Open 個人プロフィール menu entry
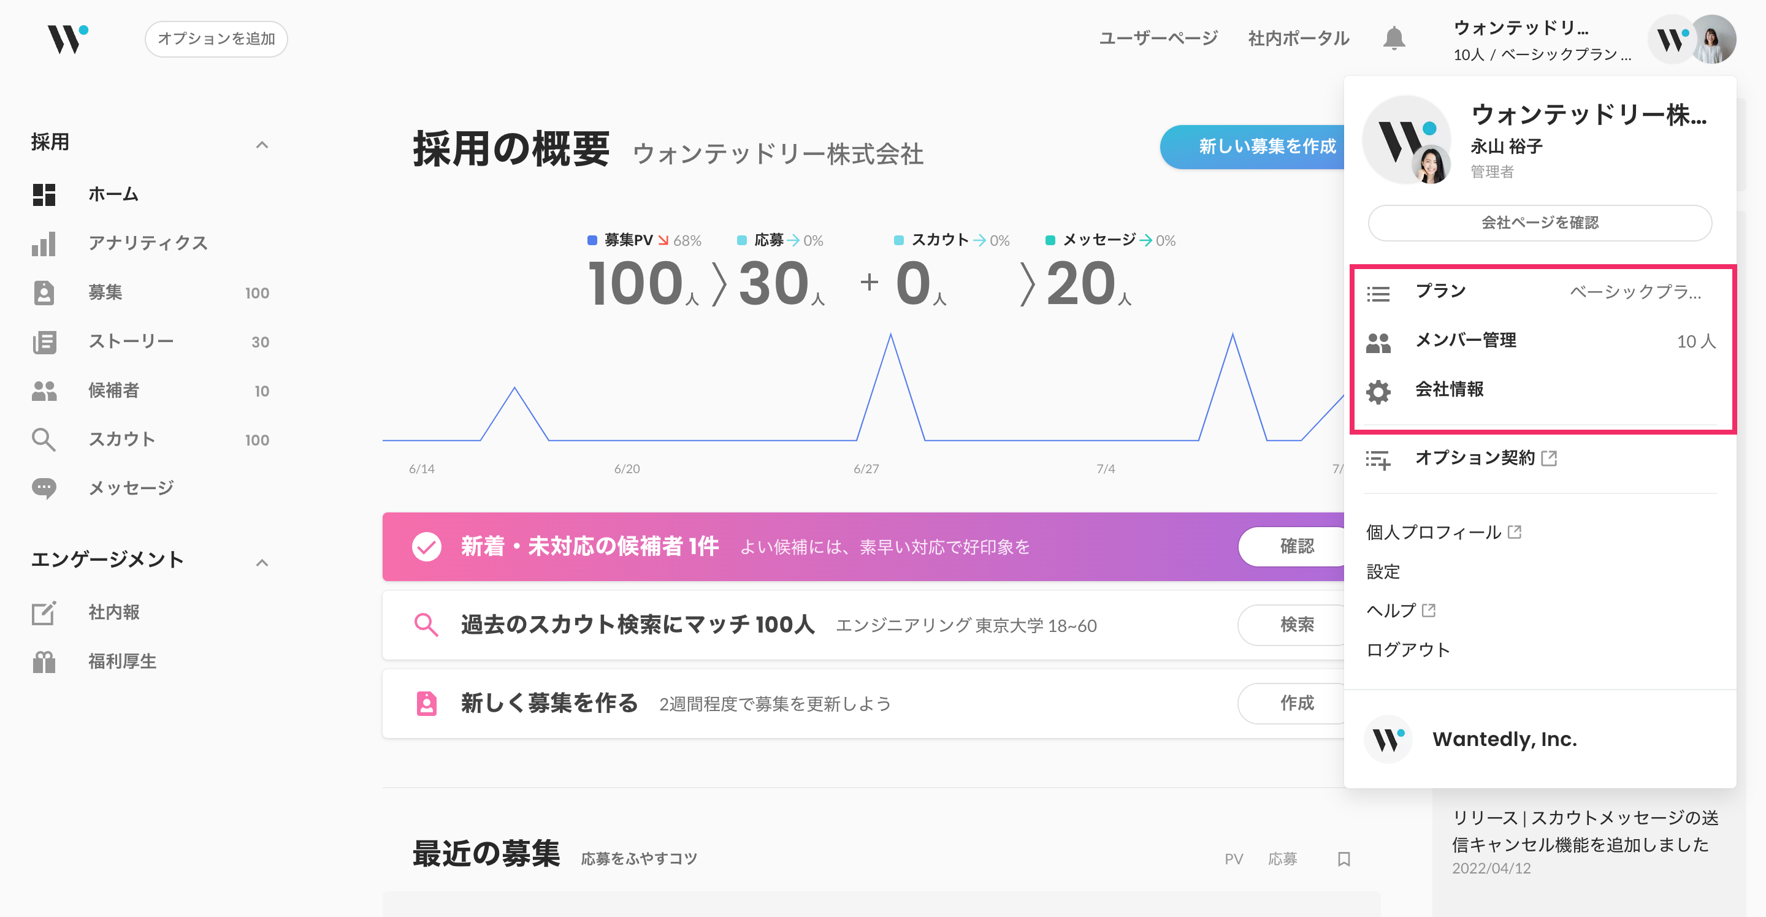 tap(1443, 532)
